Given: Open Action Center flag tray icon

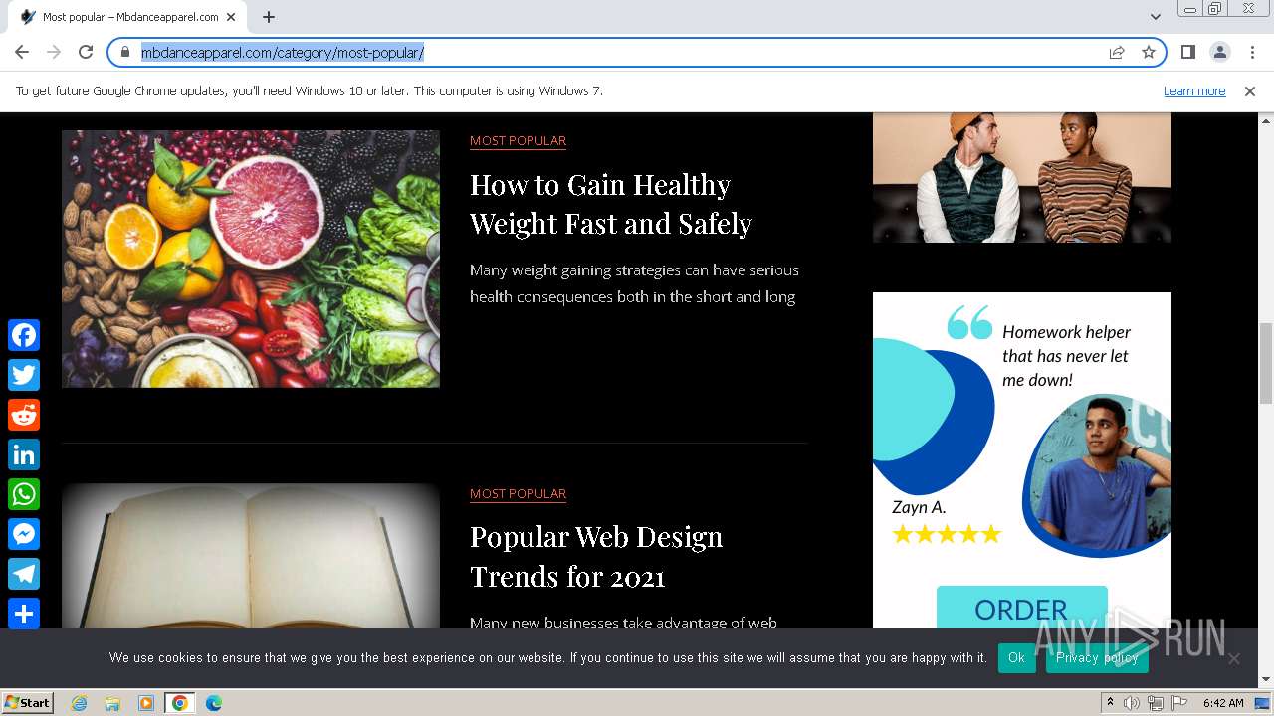Looking at the screenshot, I should [1179, 703].
